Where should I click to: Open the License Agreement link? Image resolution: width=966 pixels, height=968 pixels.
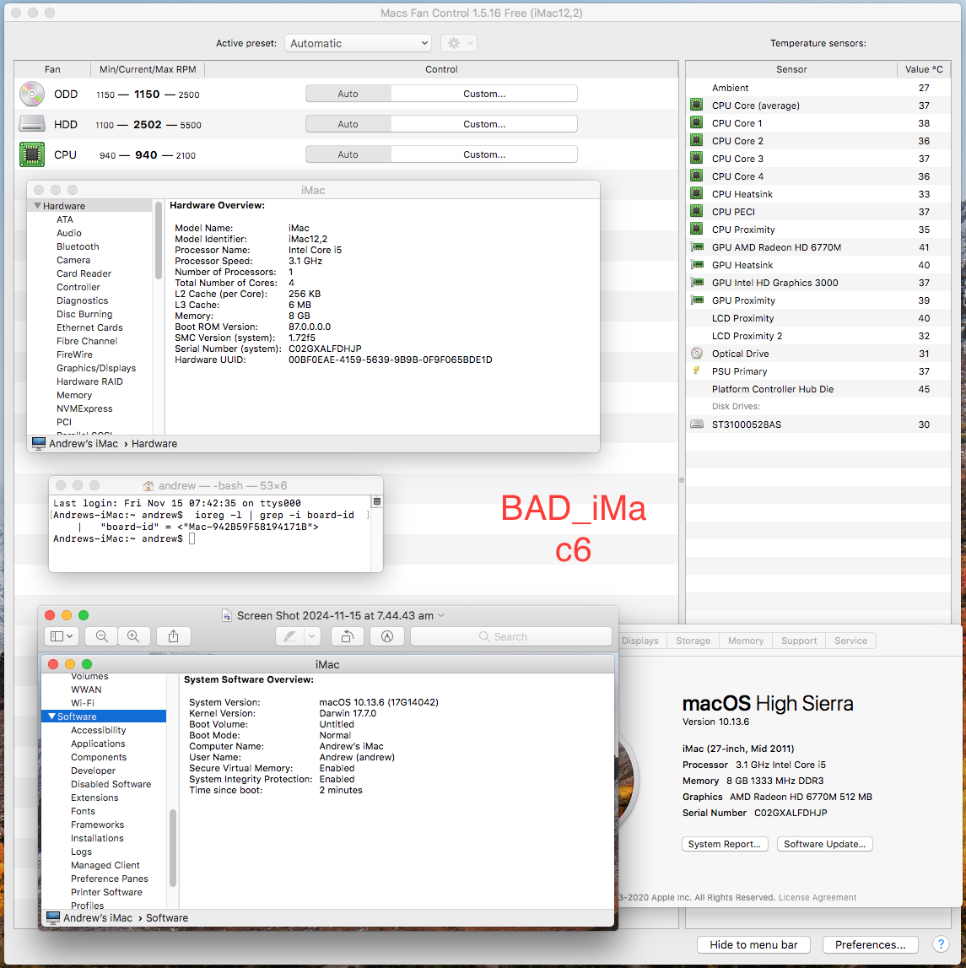pos(818,898)
